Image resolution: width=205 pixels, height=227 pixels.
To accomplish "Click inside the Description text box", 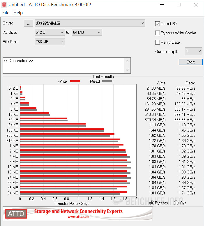I will pyautogui.click(x=64, y=65).
